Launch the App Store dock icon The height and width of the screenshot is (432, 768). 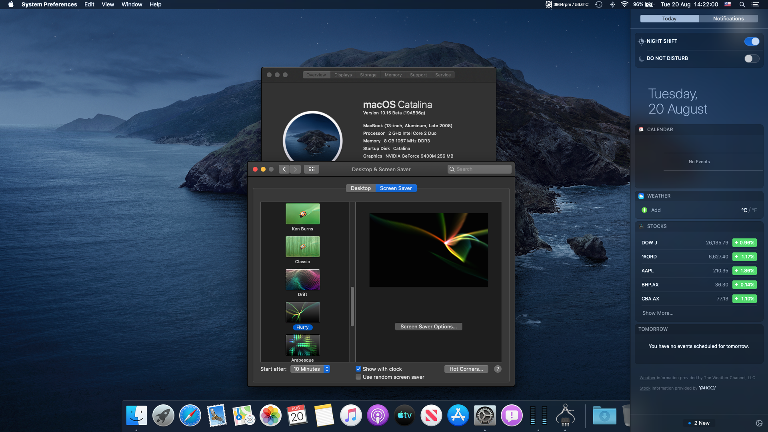(458, 416)
